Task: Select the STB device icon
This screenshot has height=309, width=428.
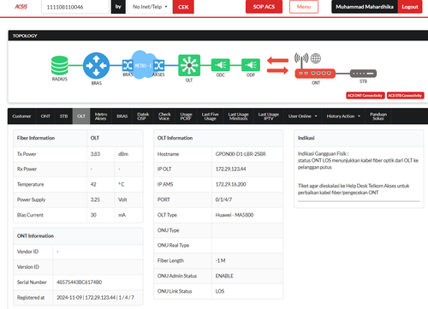Action: tap(363, 74)
